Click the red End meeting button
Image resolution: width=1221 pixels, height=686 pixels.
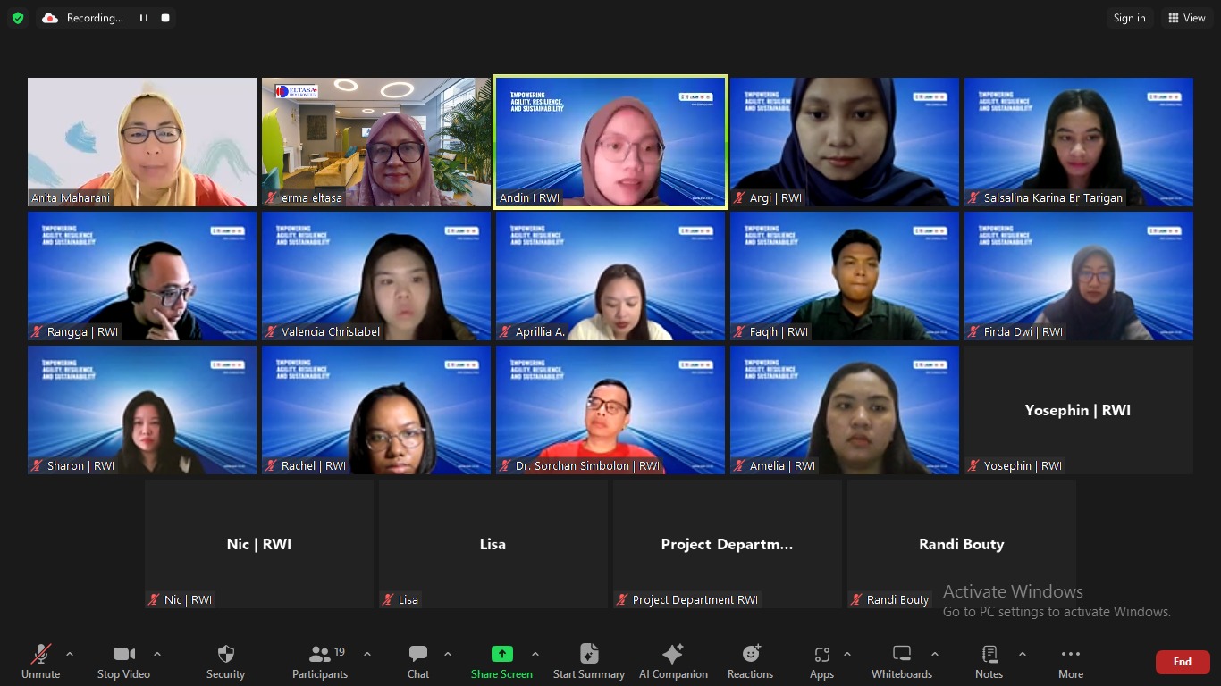click(x=1182, y=662)
